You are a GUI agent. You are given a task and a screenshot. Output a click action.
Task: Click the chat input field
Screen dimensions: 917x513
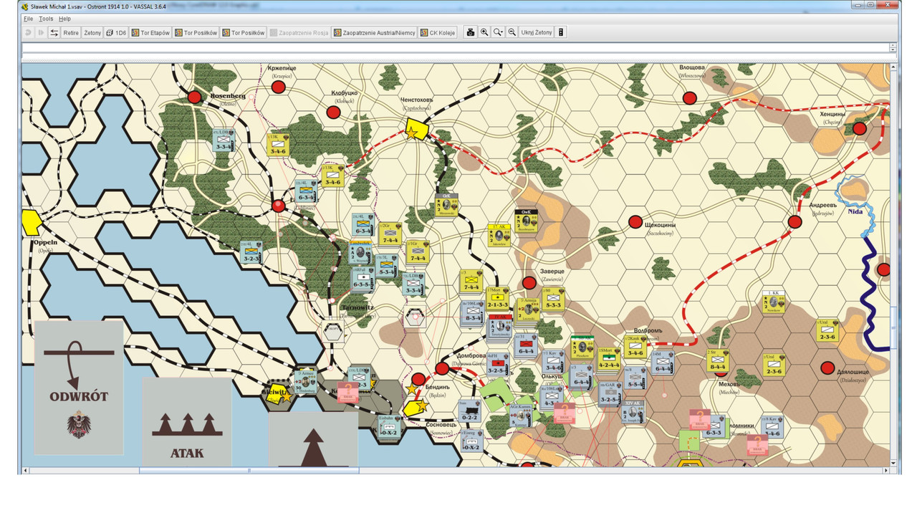455,54
